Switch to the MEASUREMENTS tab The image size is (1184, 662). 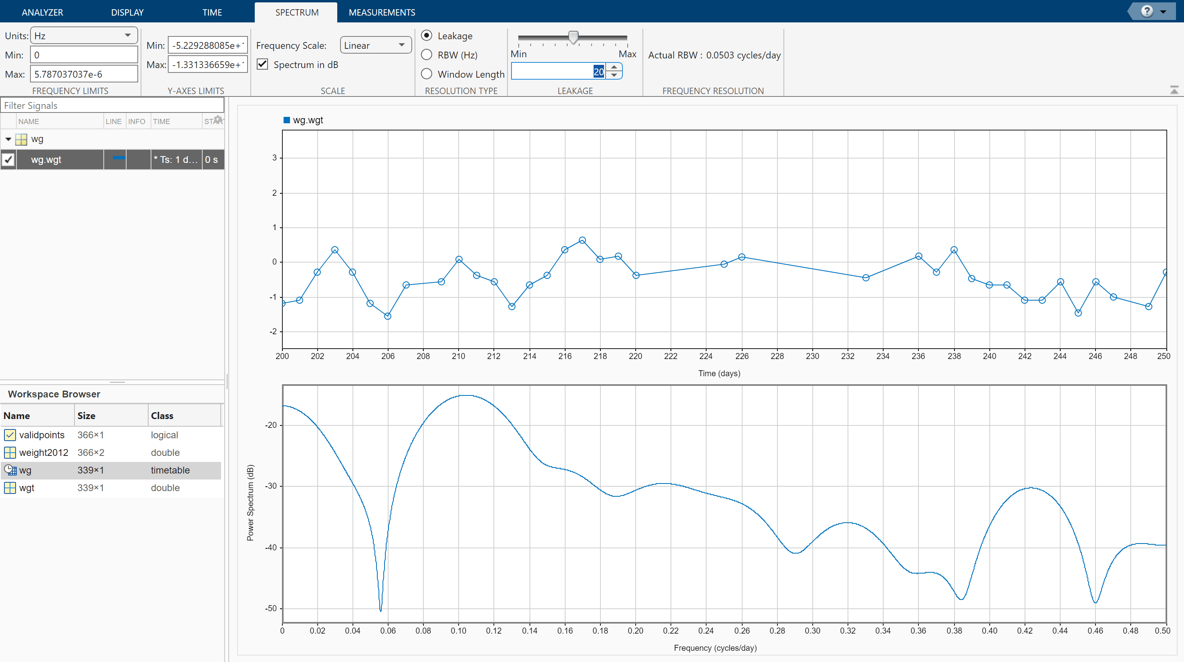(381, 12)
